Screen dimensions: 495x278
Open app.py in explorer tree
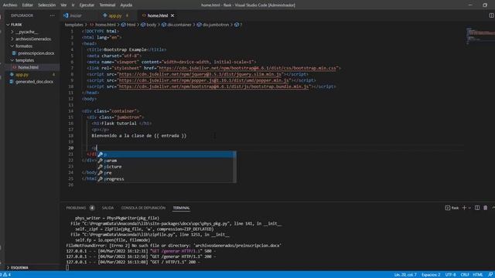[x=22, y=75]
